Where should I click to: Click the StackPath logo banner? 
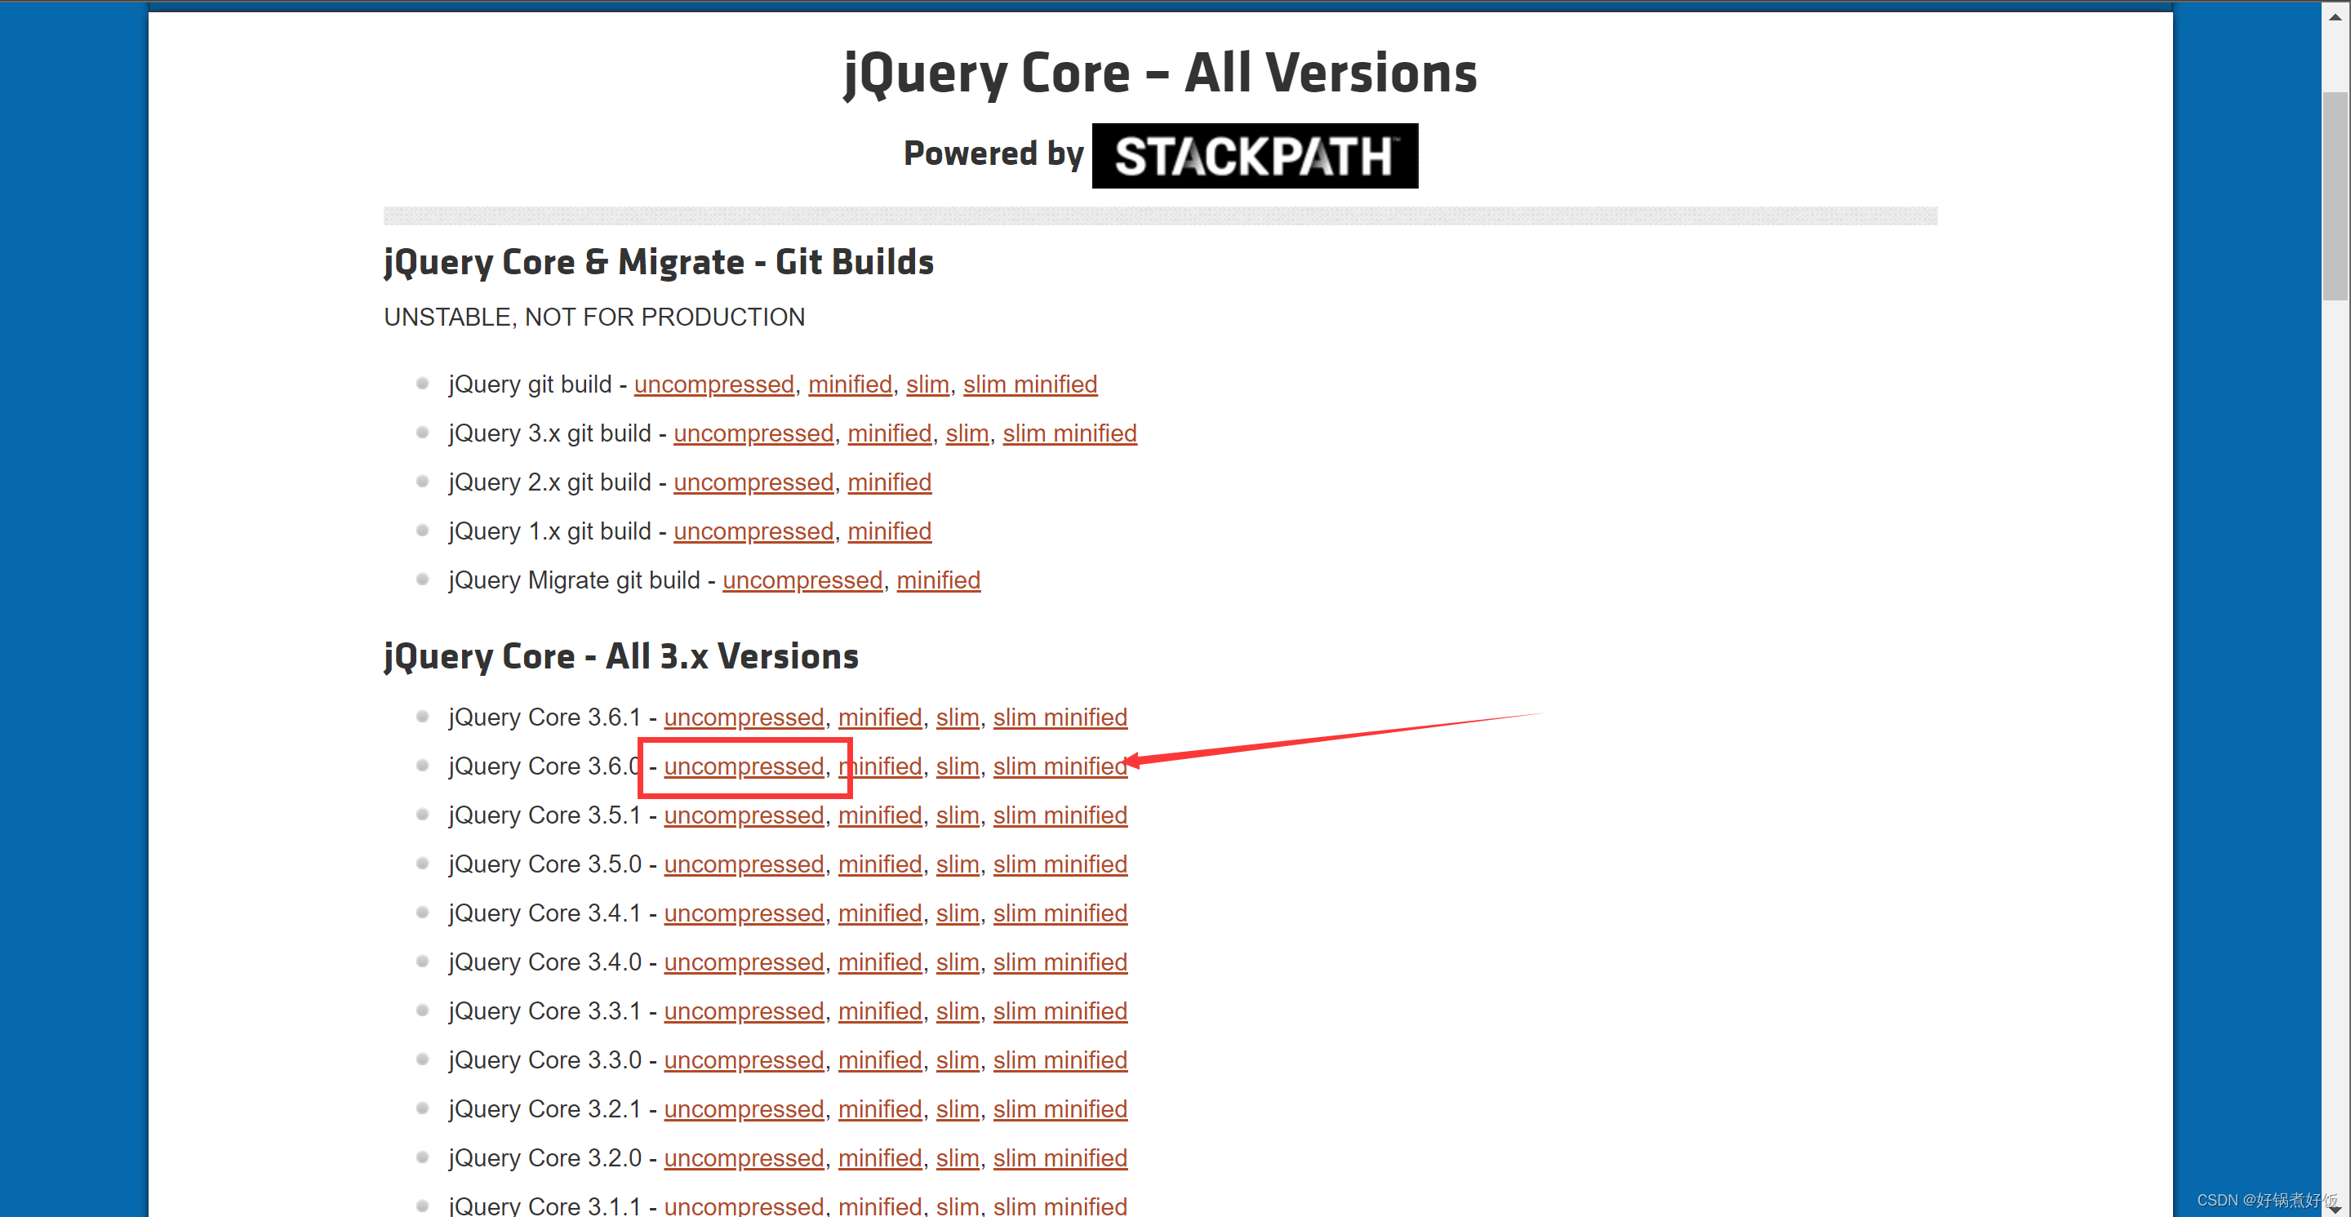tap(1254, 156)
